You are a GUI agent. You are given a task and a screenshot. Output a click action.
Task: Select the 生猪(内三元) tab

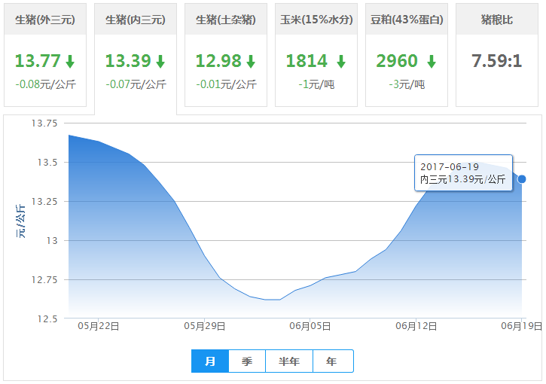[136, 20]
